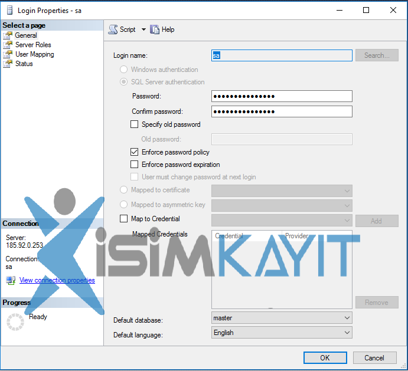Toggle User must change password at next login
This screenshot has width=408, height=371.
(x=134, y=177)
